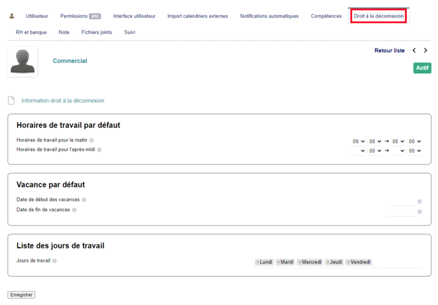
Task: Click info icon beside morning working hours
Action: click(92, 140)
